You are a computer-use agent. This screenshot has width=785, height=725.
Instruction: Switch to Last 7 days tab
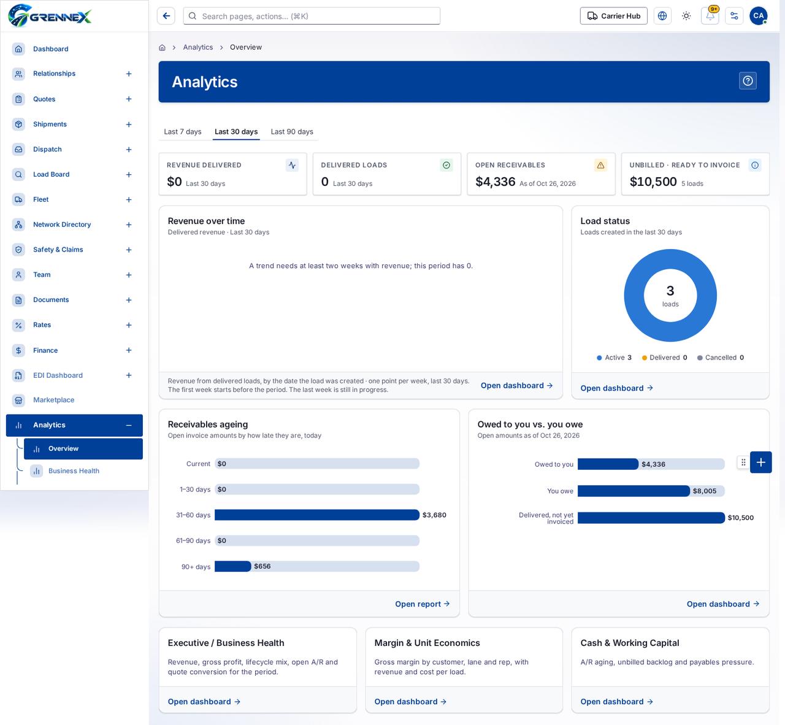point(183,131)
